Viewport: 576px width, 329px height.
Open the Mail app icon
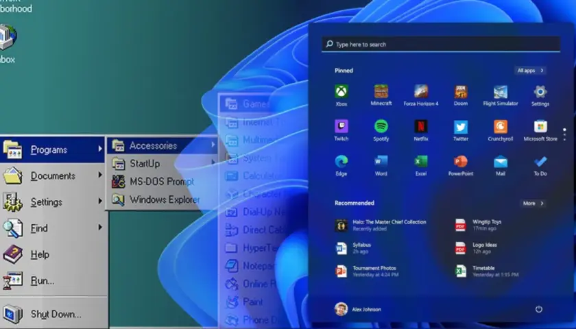(x=501, y=161)
